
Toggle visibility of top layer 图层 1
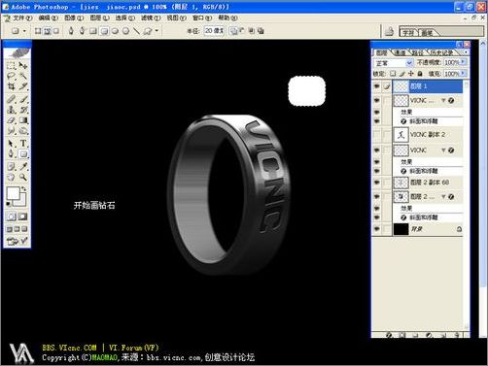point(376,86)
